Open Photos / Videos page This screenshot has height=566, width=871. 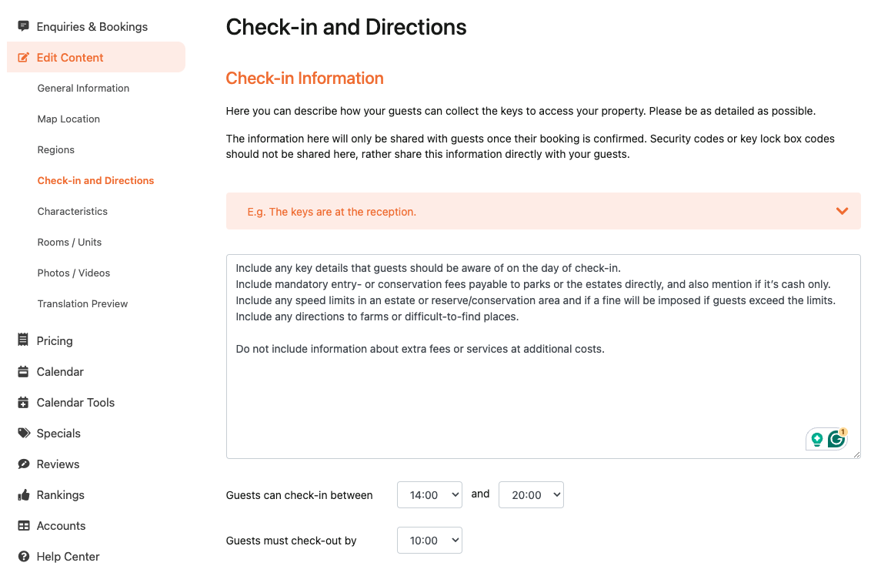[x=74, y=273]
